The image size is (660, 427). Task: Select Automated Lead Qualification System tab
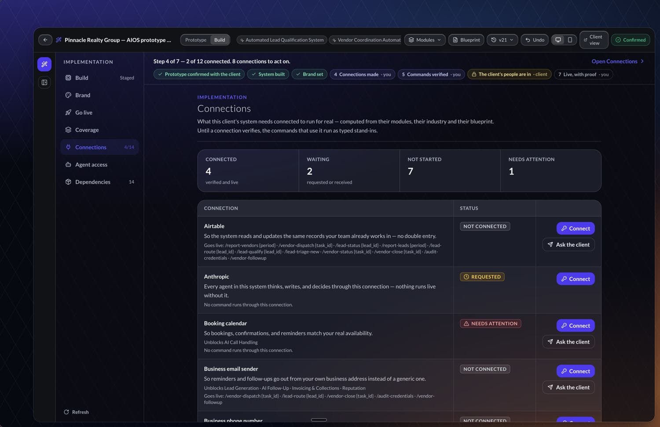point(282,40)
